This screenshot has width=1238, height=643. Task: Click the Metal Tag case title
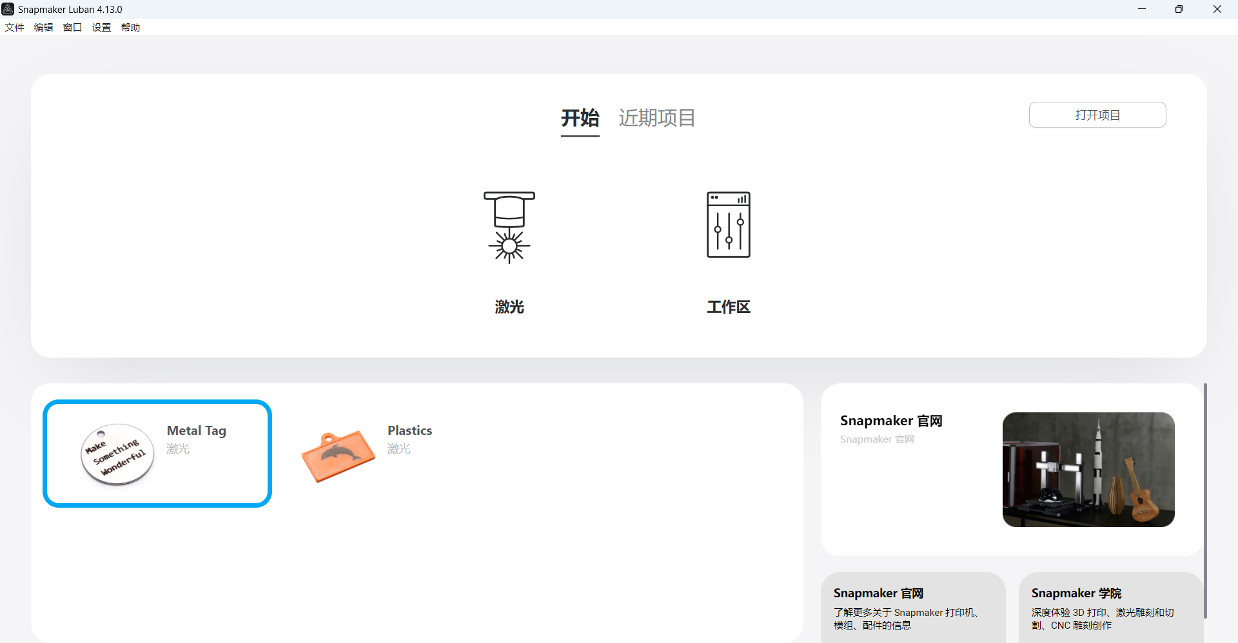[x=197, y=430]
